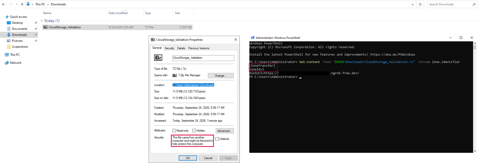This screenshot has height=163, width=479.
Task: Go up one folder level arrow
Action: [x=22, y=4]
